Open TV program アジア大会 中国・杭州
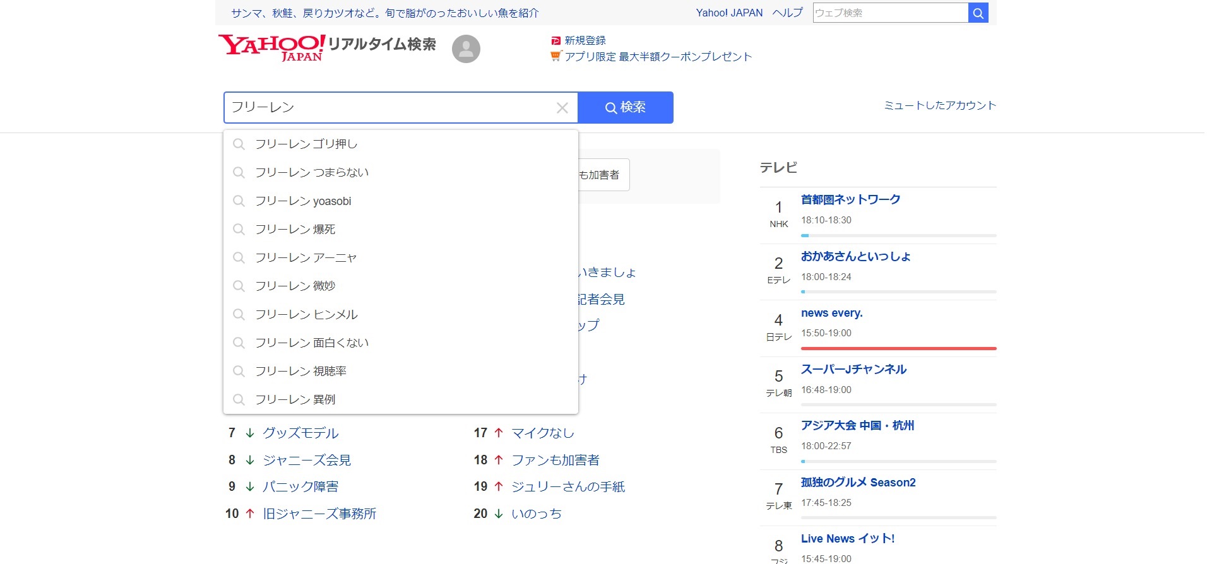This screenshot has width=1212, height=564. click(857, 426)
